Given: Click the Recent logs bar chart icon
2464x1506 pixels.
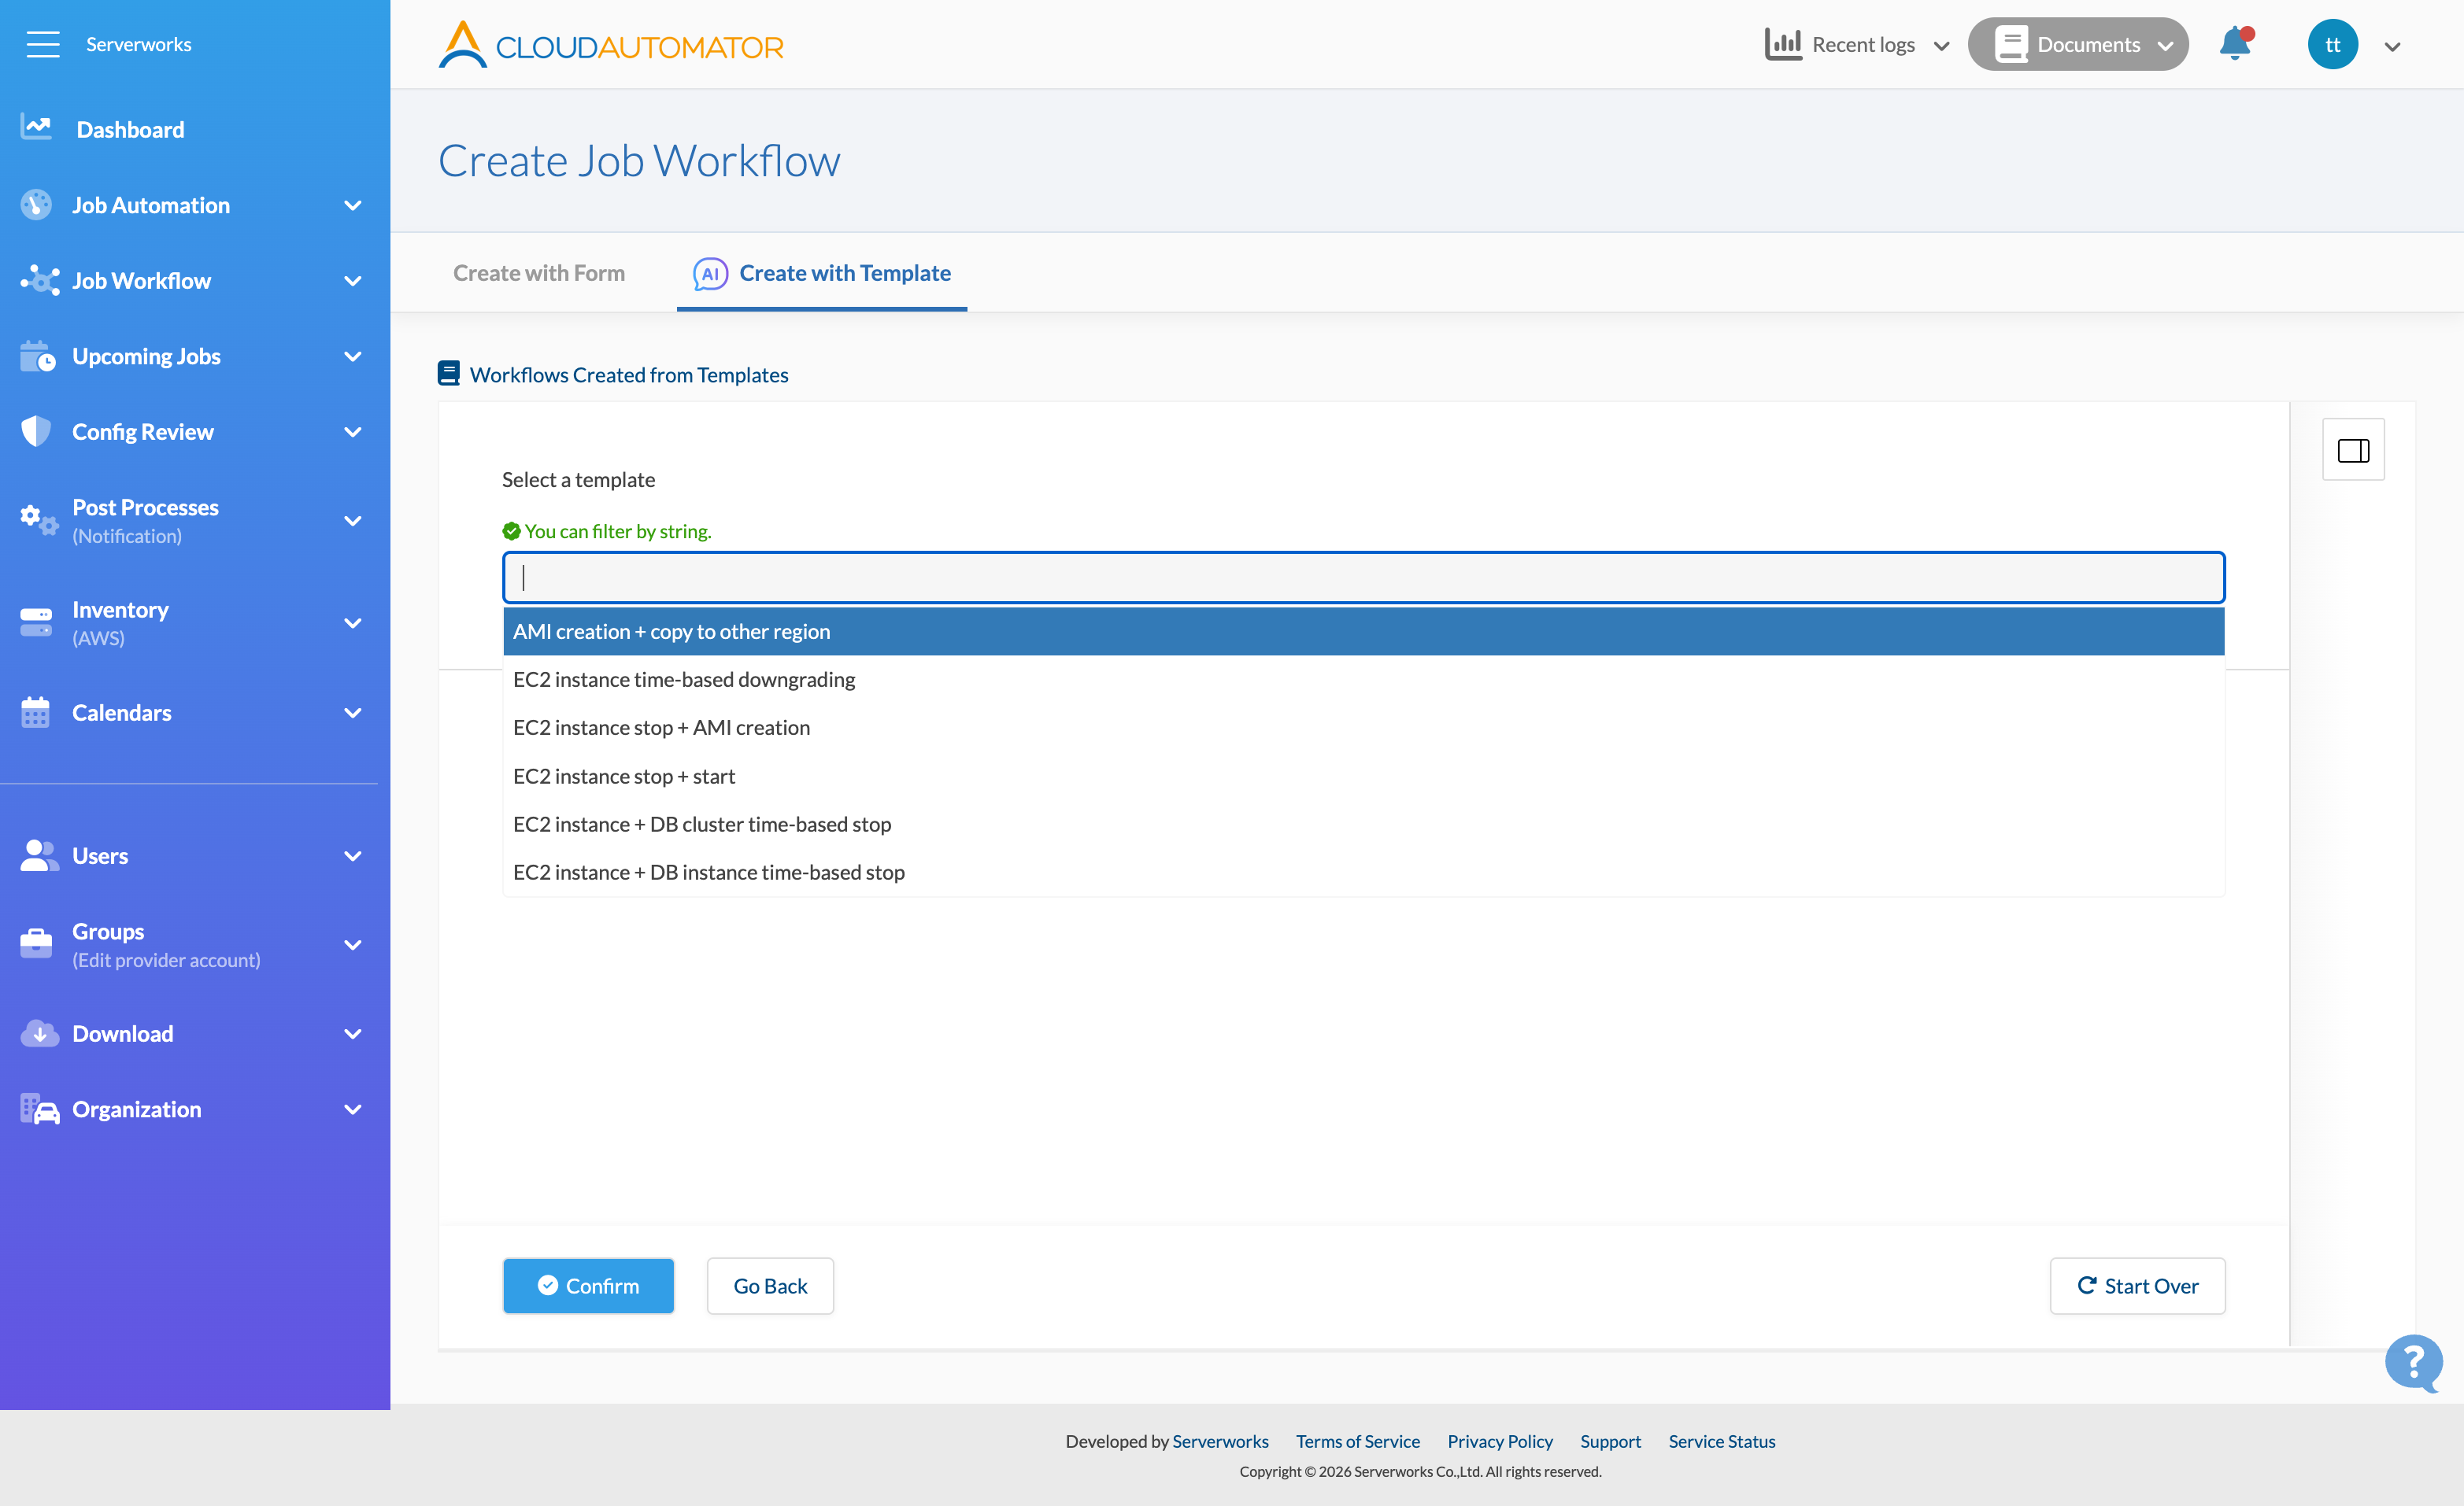Looking at the screenshot, I should click(x=1783, y=44).
